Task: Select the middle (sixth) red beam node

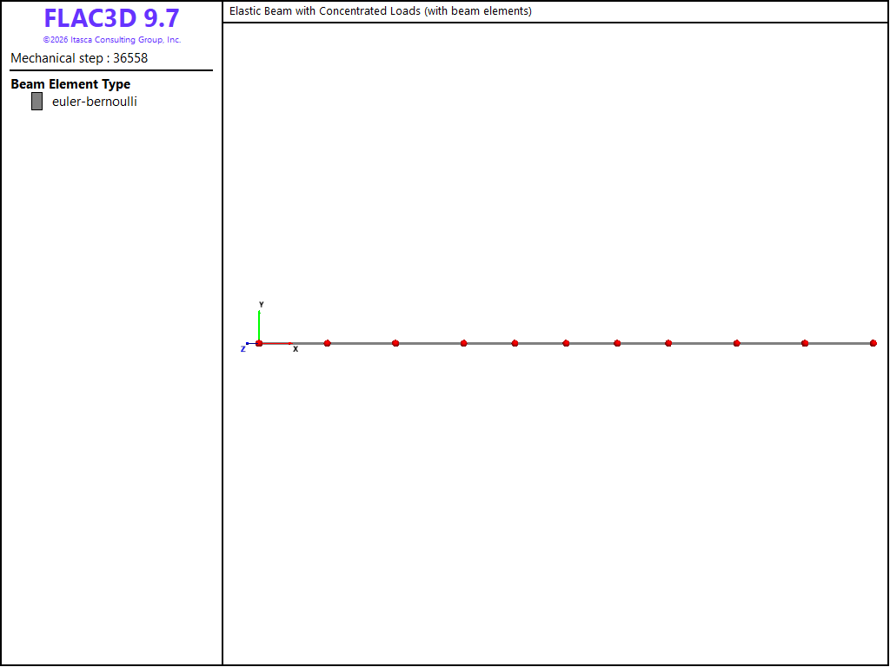Action: 566,343
